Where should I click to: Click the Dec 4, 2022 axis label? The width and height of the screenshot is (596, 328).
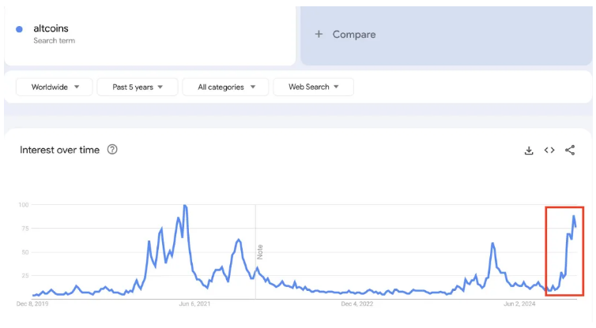point(357,304)
